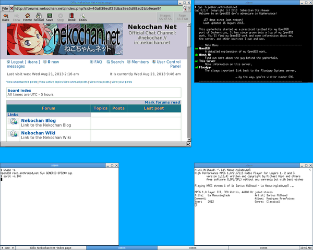Screen dimensions: 313x250
Task: Click the nekochan.net banner image
Action: [65, 39]
